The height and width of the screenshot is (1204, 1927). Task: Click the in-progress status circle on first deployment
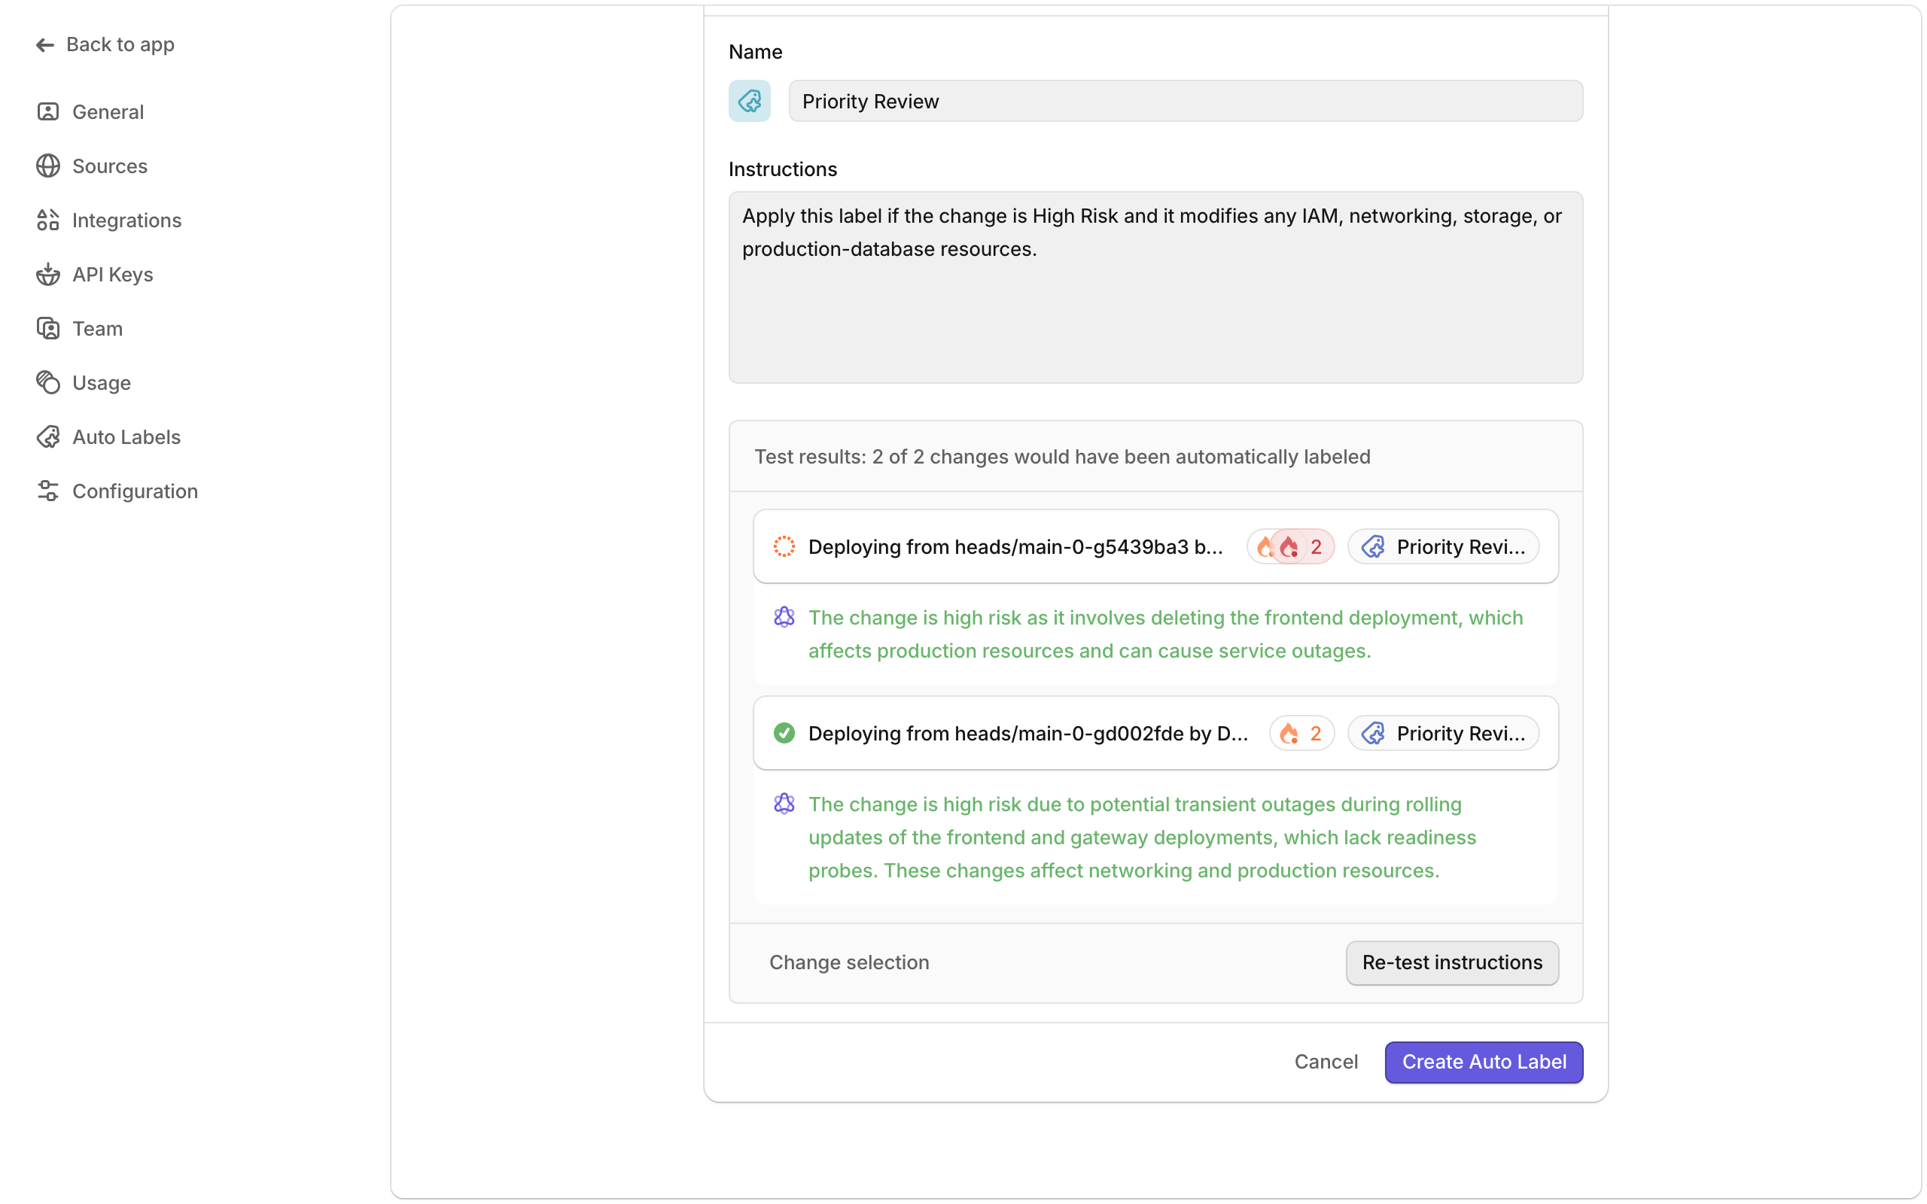coord(784,546)
